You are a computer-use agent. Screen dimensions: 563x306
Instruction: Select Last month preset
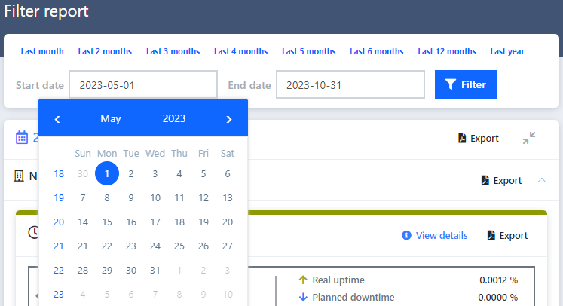[x=42, y=51]
